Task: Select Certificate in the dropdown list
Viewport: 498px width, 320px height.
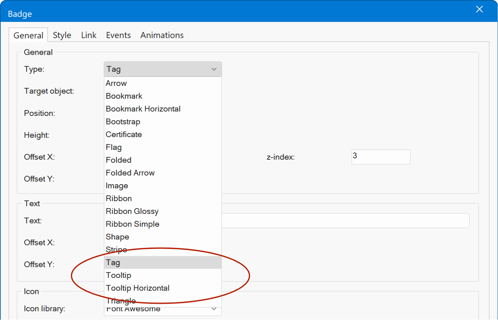Action: pyautogui.click(x=124, y=134)
